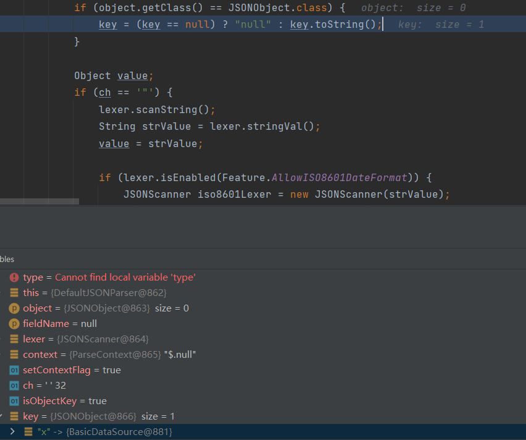Click the object icon beside 'context'
This screenshot has height=440, width=526.
click(14, 355)
